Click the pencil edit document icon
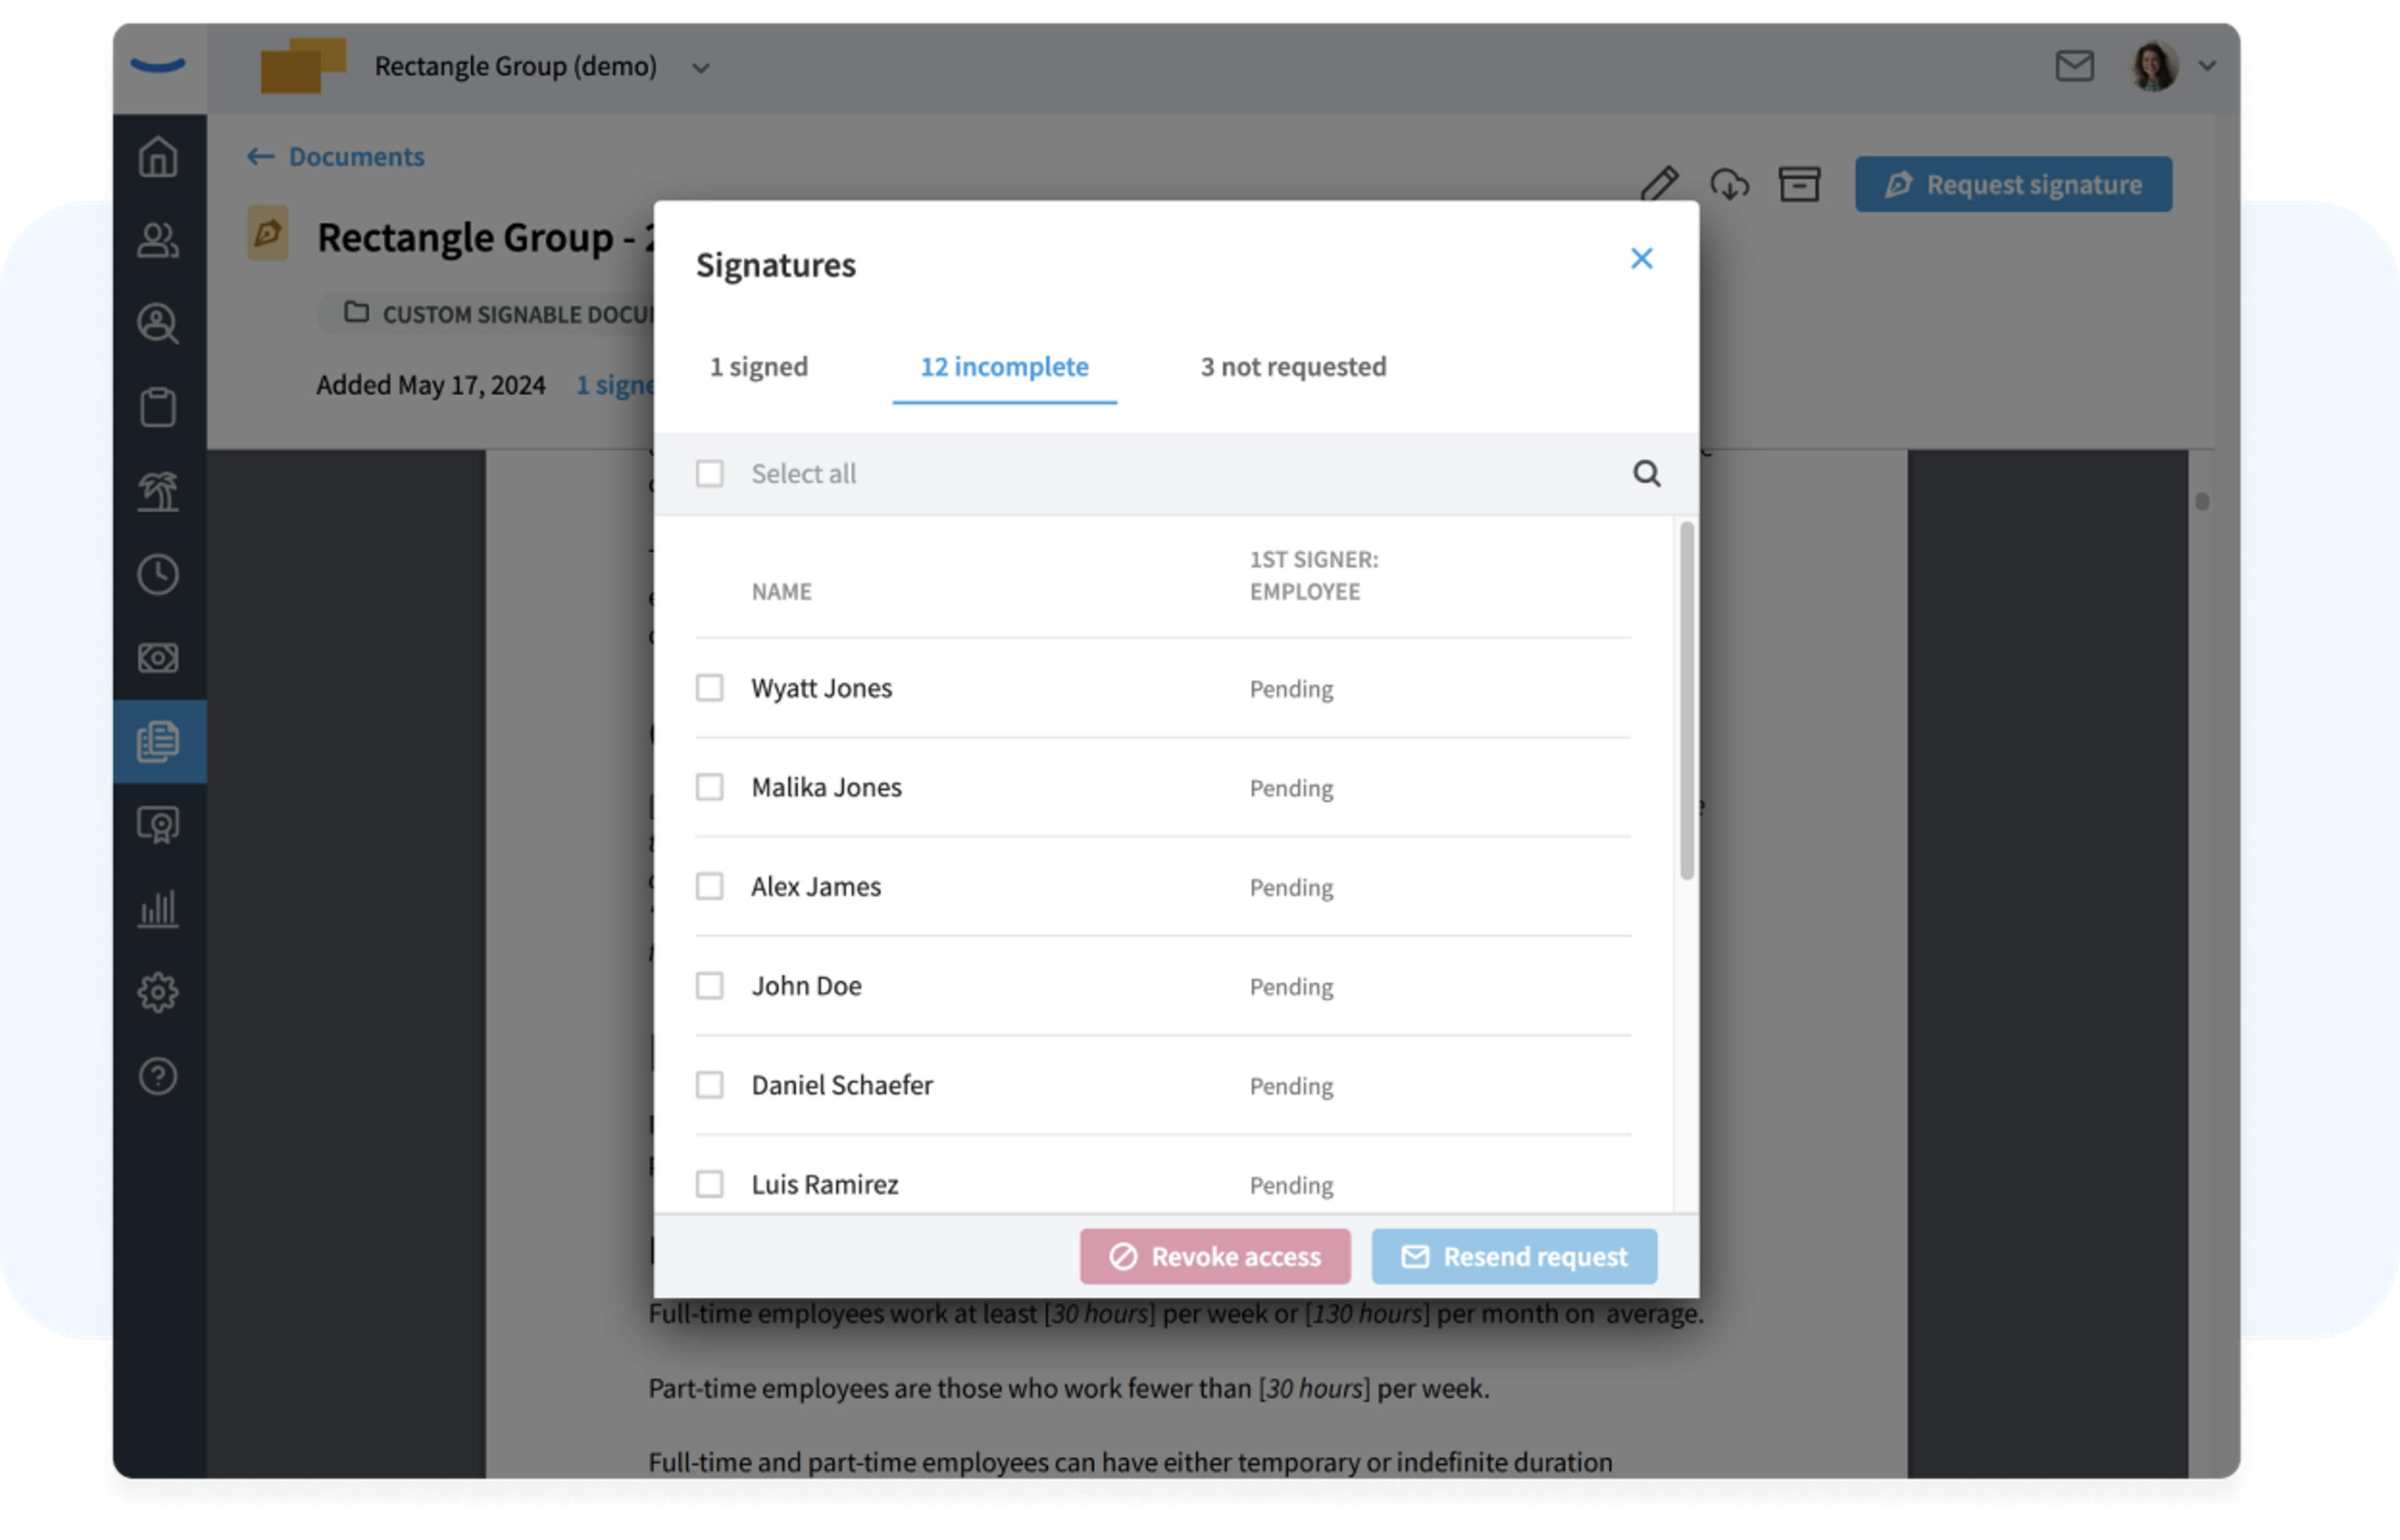This screenshot has height=1540, width=2400. coord(1660,184)
